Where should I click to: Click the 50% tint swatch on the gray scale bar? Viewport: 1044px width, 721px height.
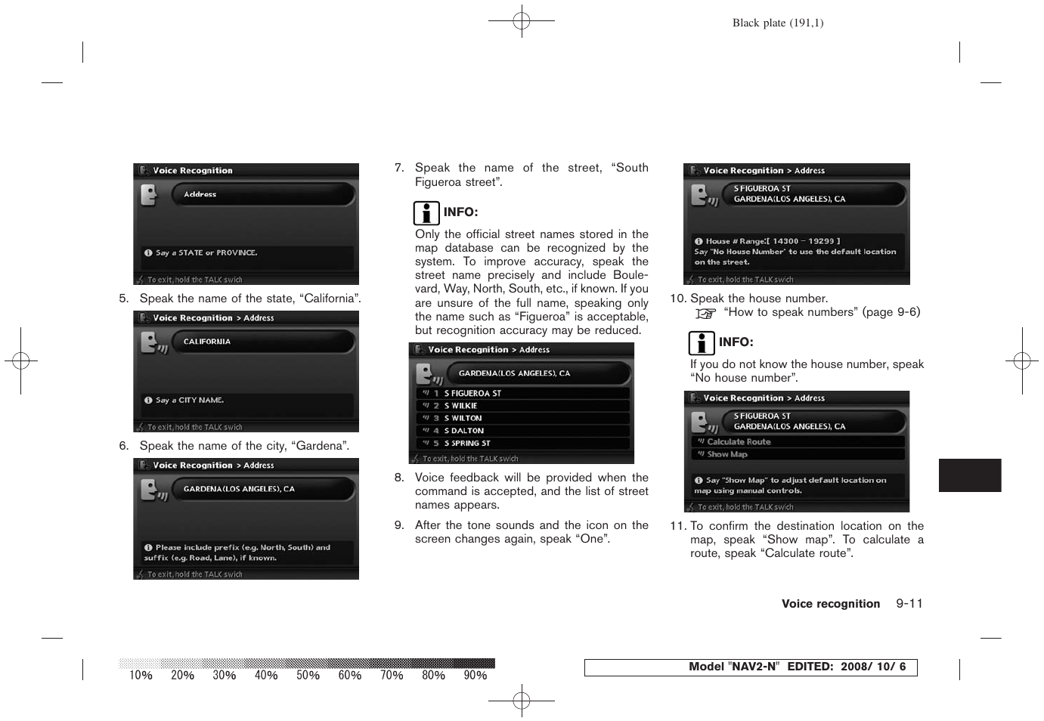click(308, 664)
